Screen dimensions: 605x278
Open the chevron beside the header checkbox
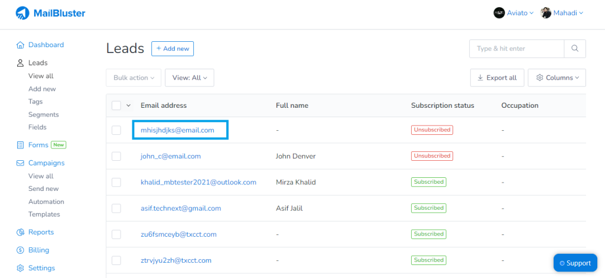(128, 105)
